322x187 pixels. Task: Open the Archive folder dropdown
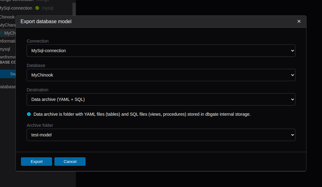coord(161,135)
